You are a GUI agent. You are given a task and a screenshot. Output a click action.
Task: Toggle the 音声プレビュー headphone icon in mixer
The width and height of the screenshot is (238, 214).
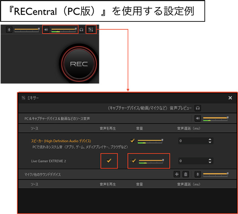198,108
